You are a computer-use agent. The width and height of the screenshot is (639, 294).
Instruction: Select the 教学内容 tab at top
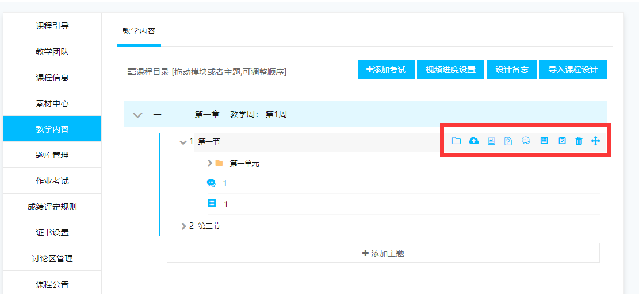tap(139, 31)
